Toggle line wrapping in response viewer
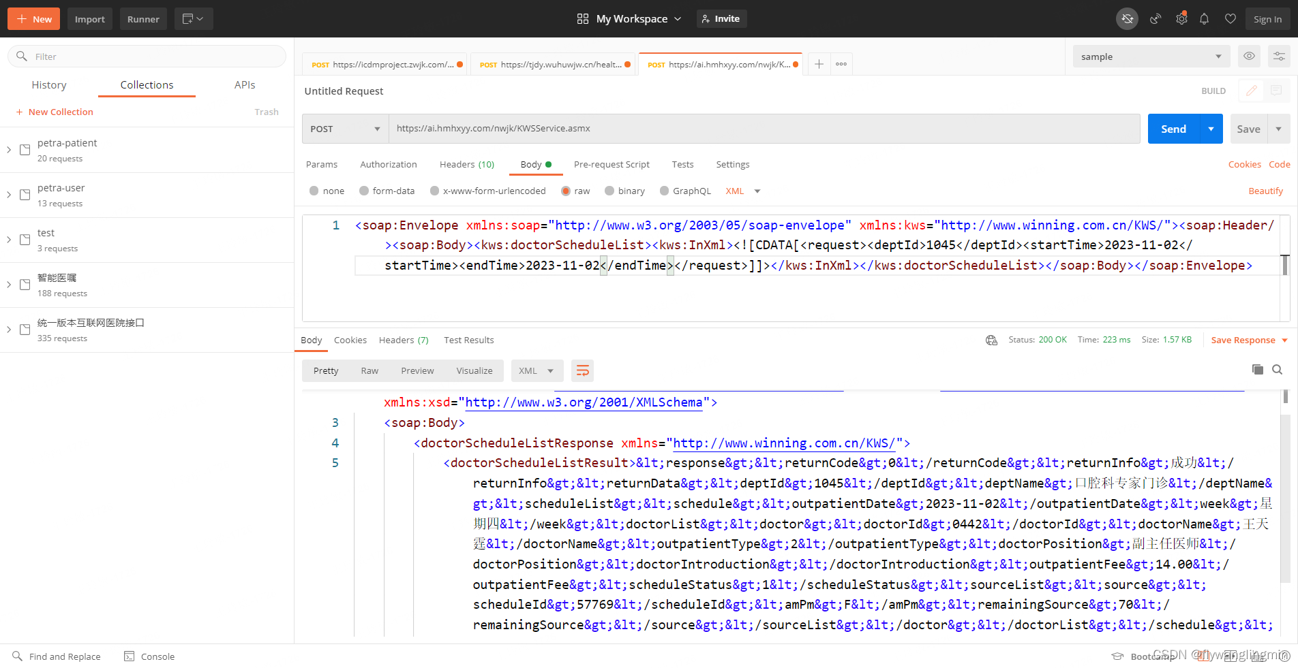This screenshot has width=1298, height=668. click(582, 370)
